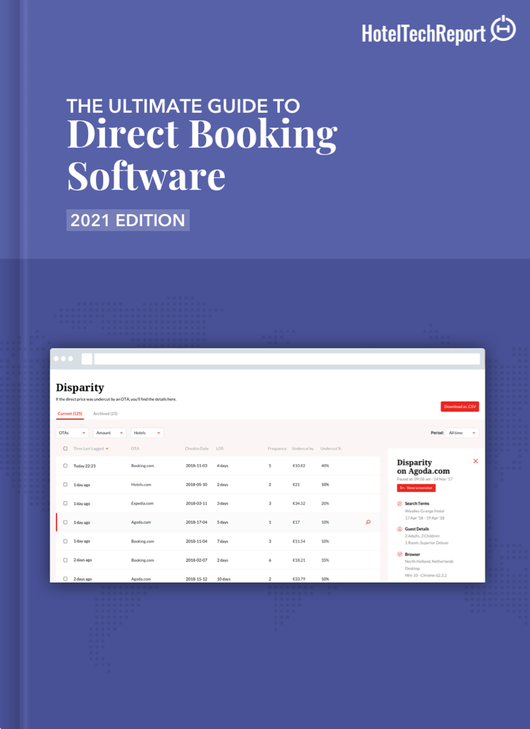Click the €18.21 undercut amount
The height and width of the screenshot is (729, 530).
[x=299, y=560]
